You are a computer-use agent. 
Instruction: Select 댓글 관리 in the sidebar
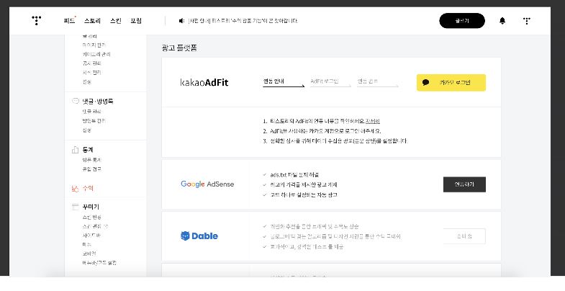[92, 112]
